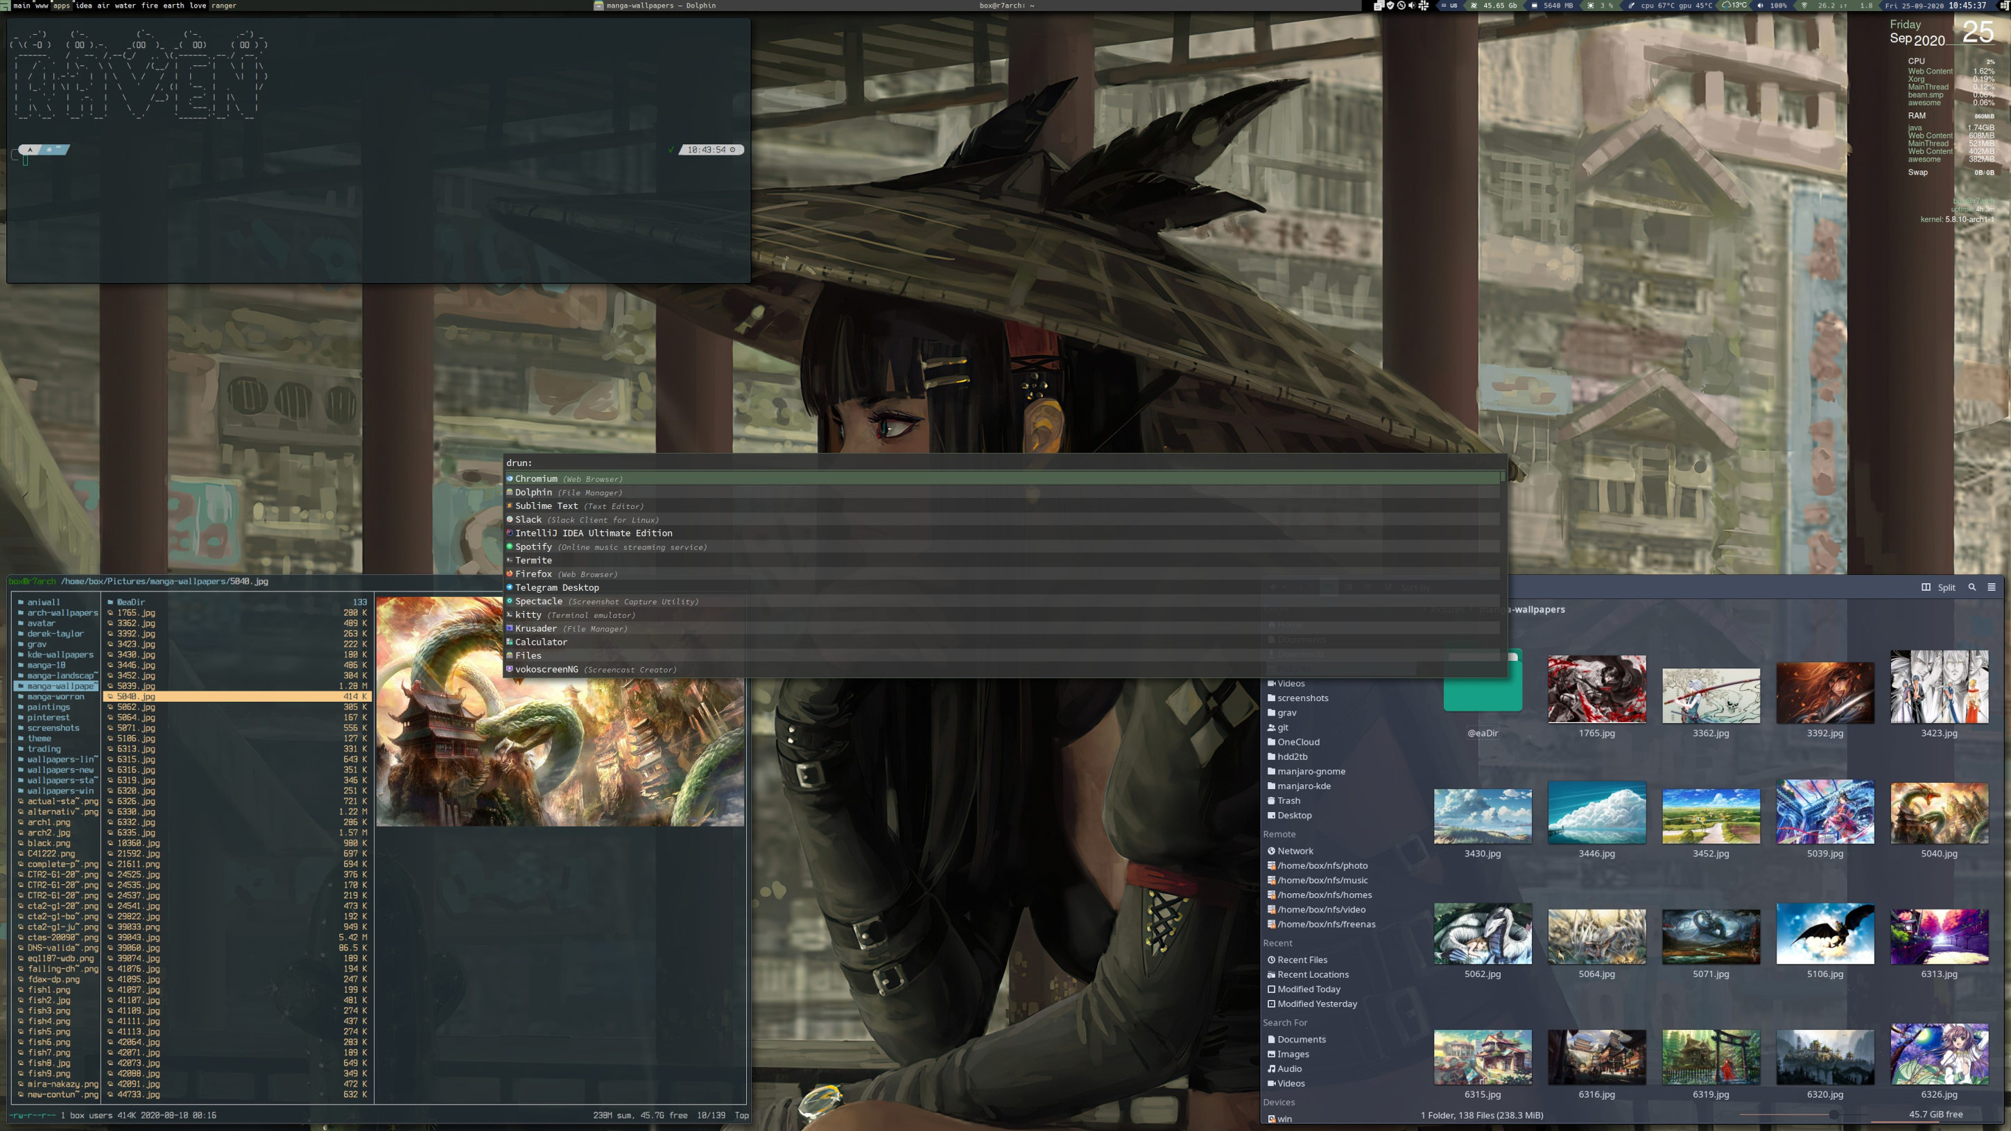Type in the drun search field
The image size is (2011, 1131).
click(937, 463)
